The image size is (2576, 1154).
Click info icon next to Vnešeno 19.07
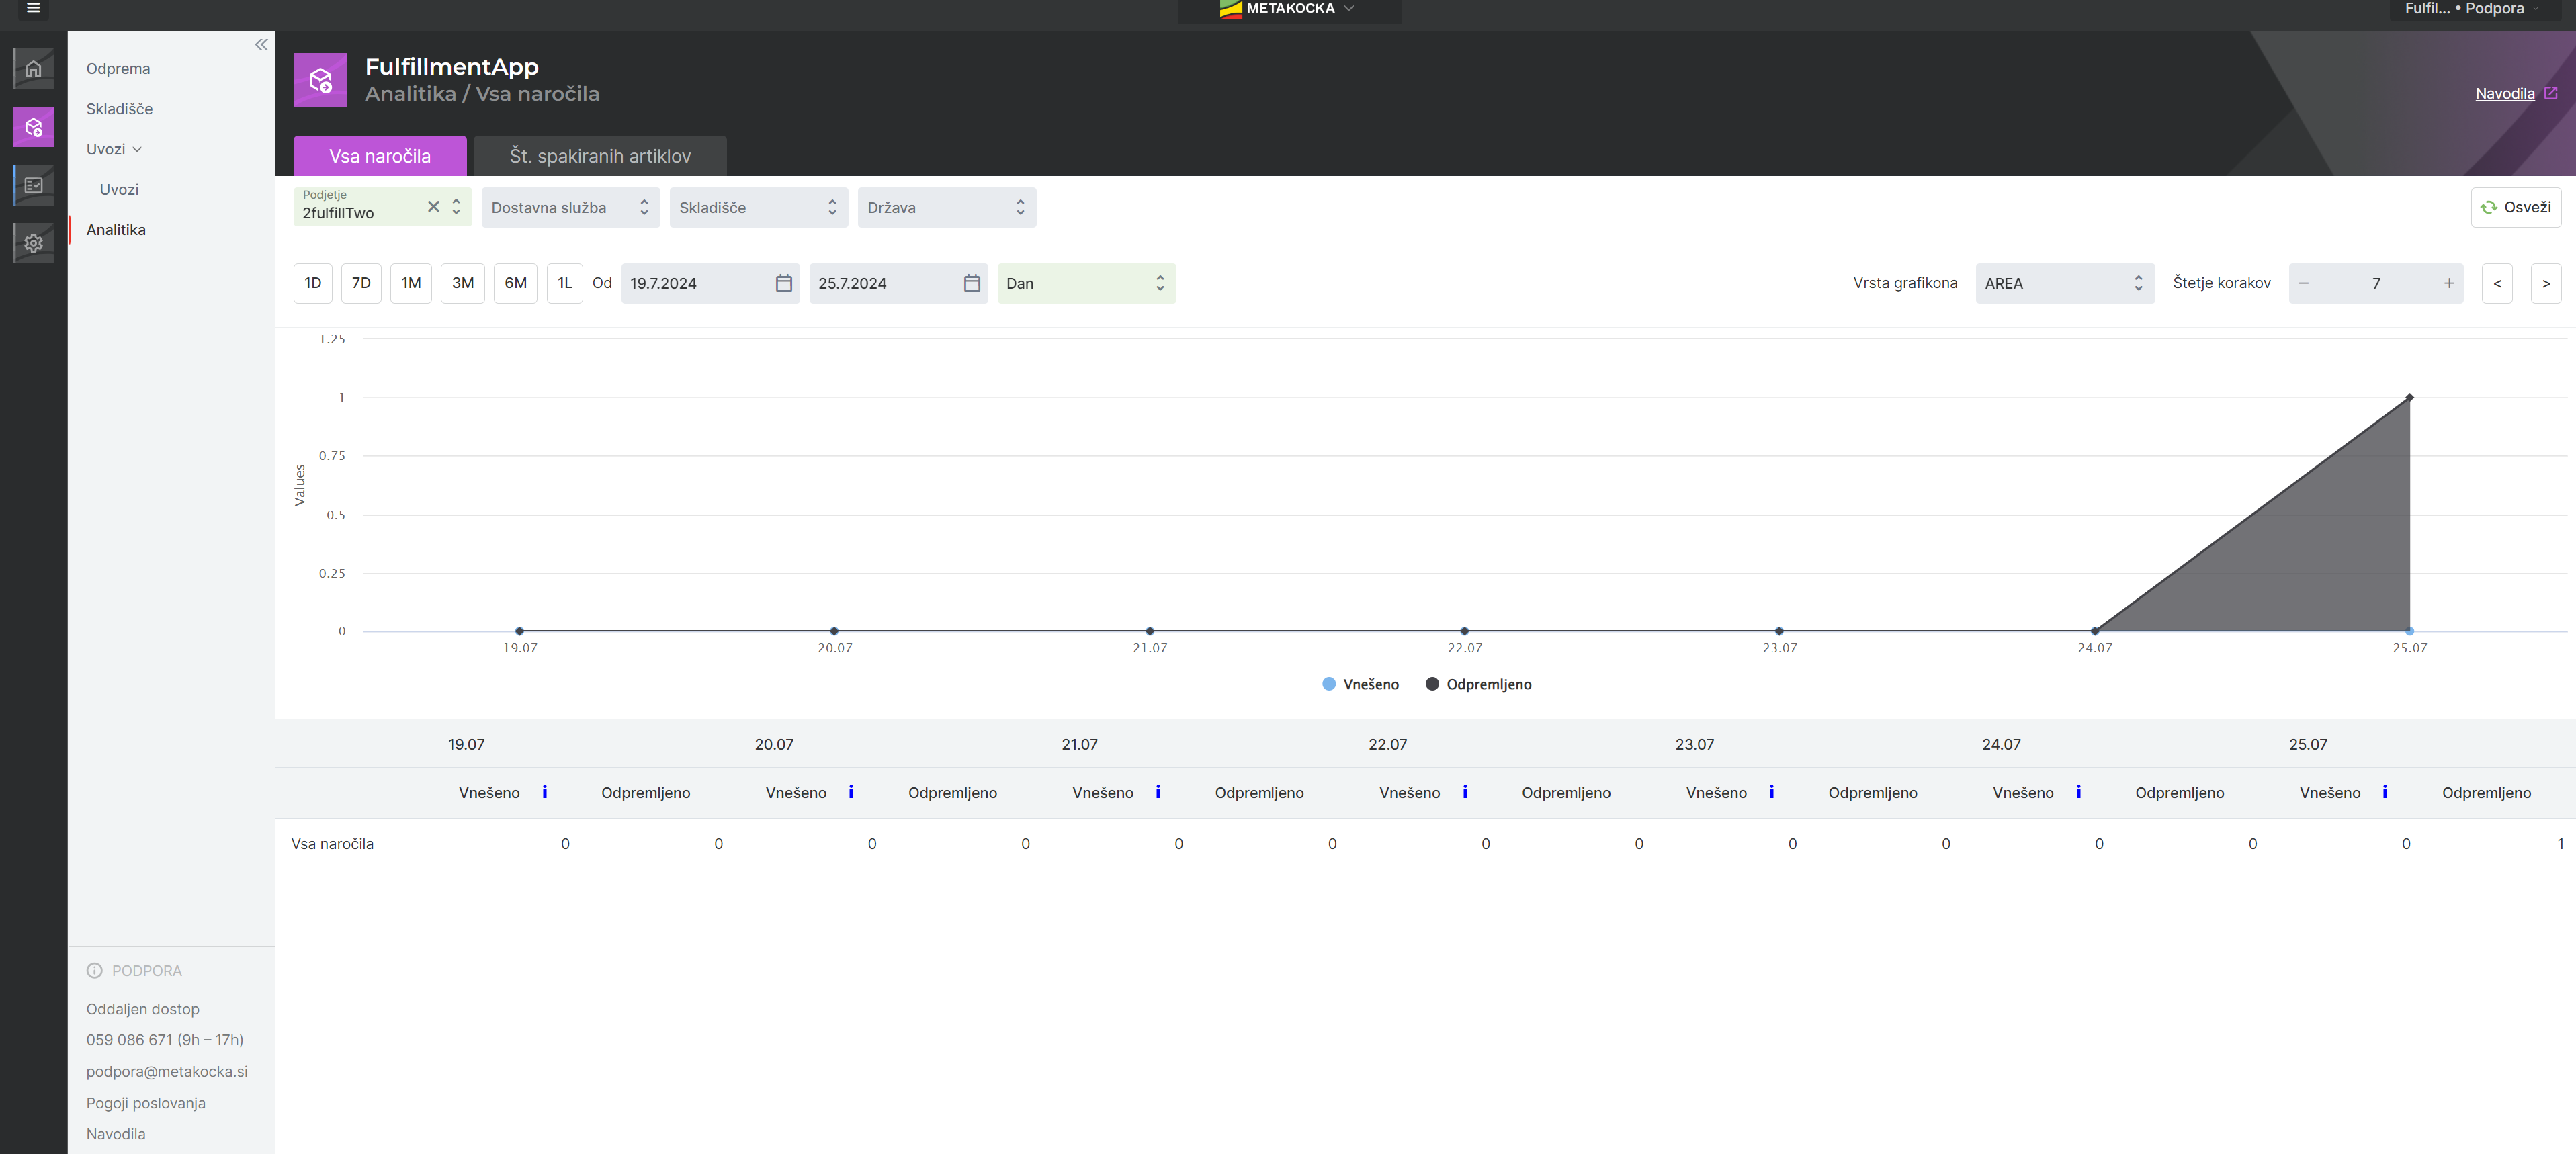[544, 791]
